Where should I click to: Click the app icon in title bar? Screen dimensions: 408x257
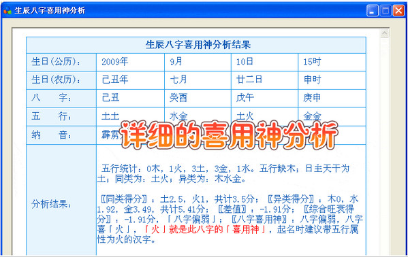(7, 11)
